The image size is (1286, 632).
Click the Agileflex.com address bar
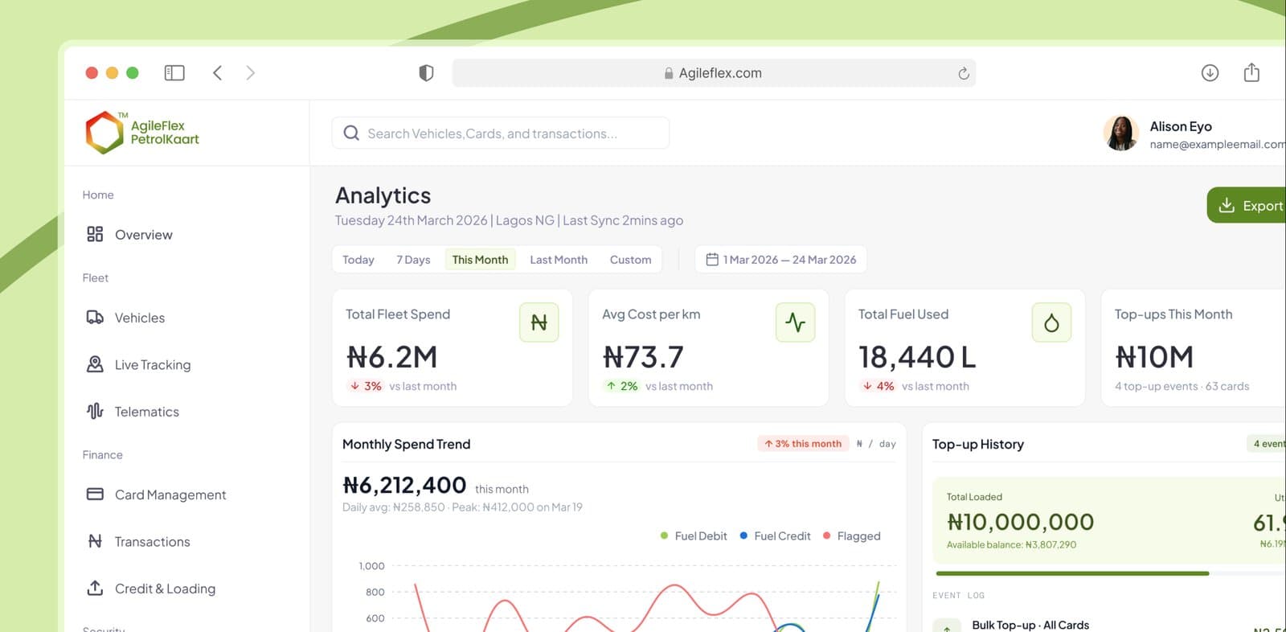coord(714,73)
